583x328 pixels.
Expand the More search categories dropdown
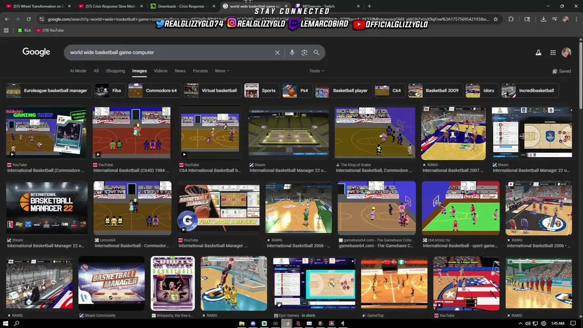(x=222, y=71)
